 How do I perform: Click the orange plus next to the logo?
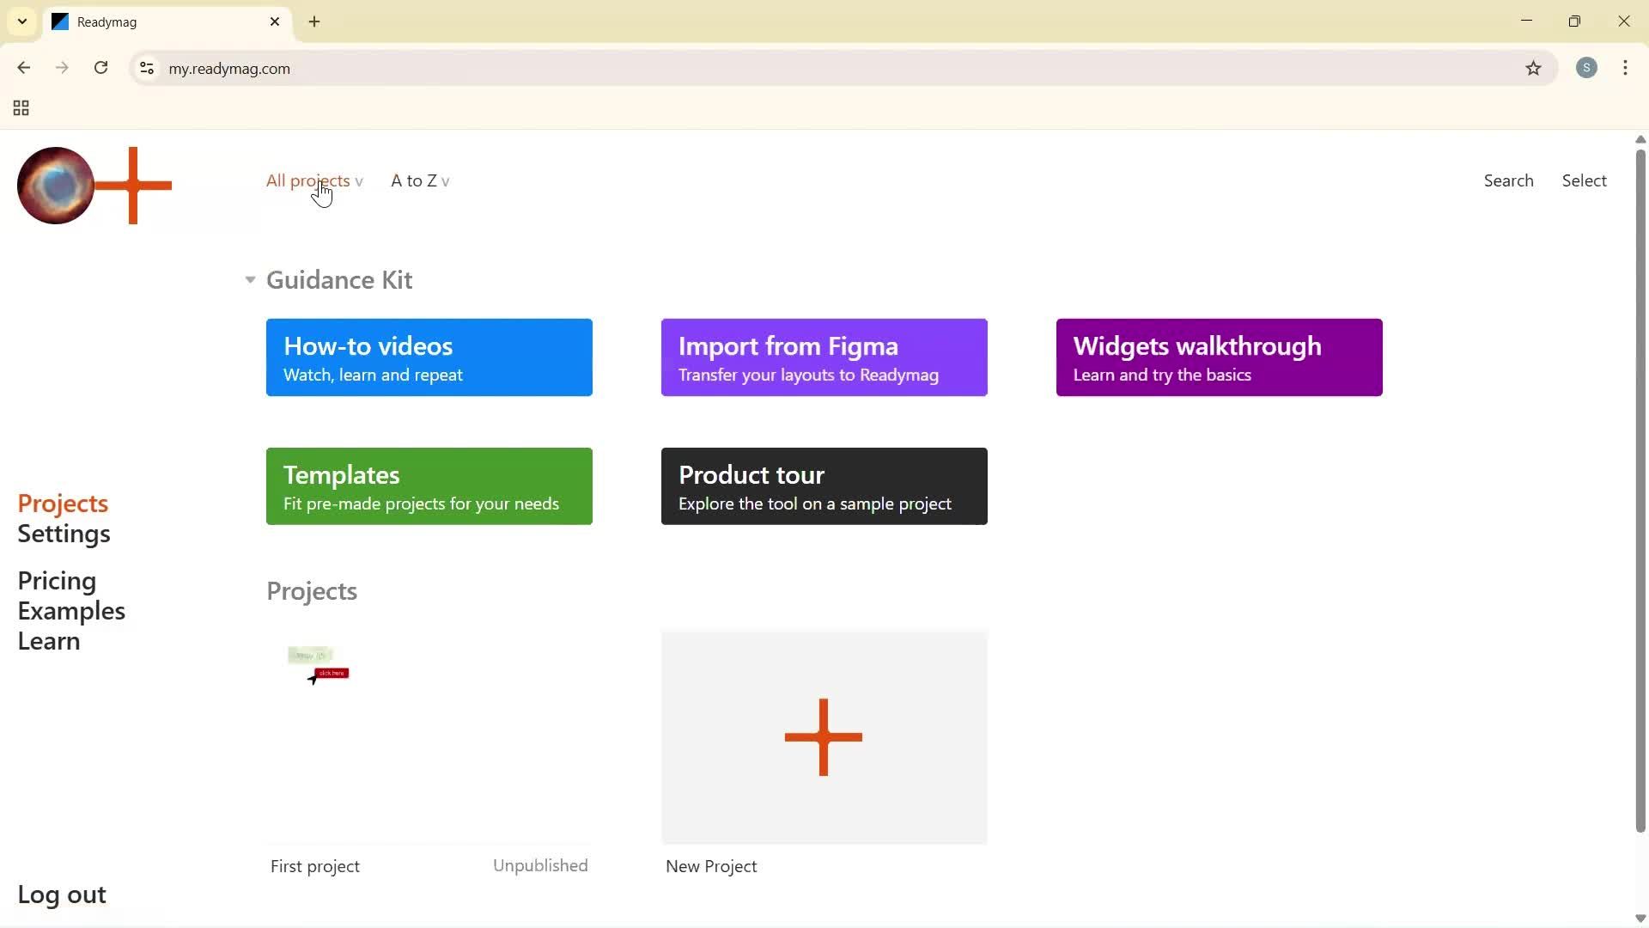click(134, 184)
